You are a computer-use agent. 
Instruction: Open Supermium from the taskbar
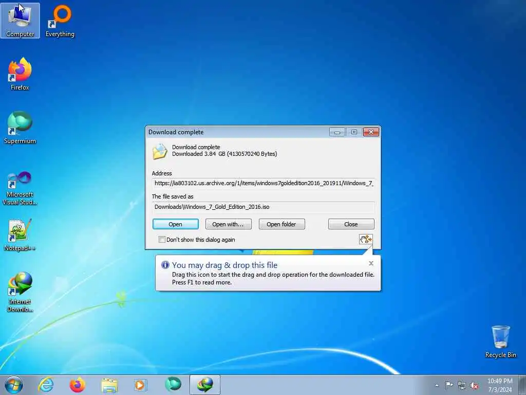pos(173,385)
